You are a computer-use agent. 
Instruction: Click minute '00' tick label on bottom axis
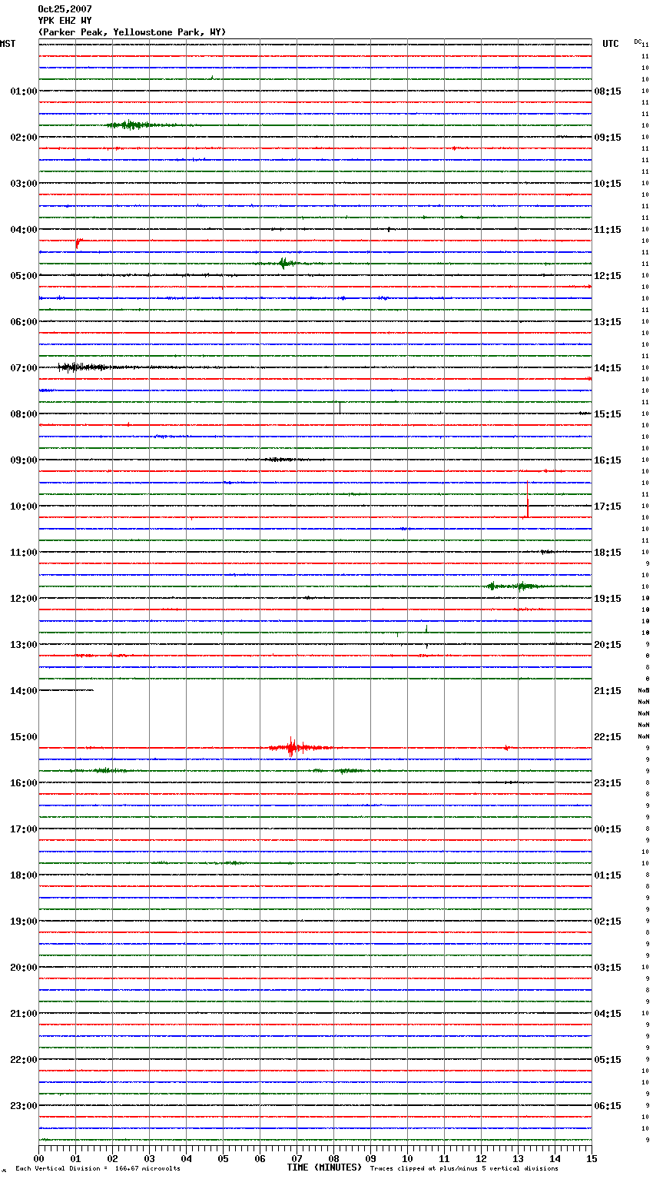click(38, 1158)
